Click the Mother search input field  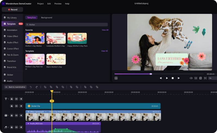pyautogui.click(x=67, y=25)
